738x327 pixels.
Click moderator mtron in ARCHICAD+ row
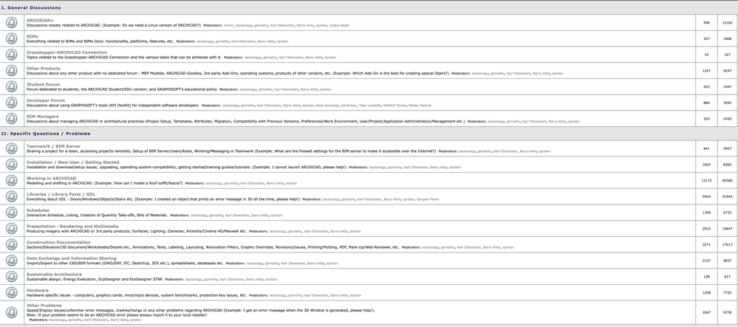coord(229,25)
